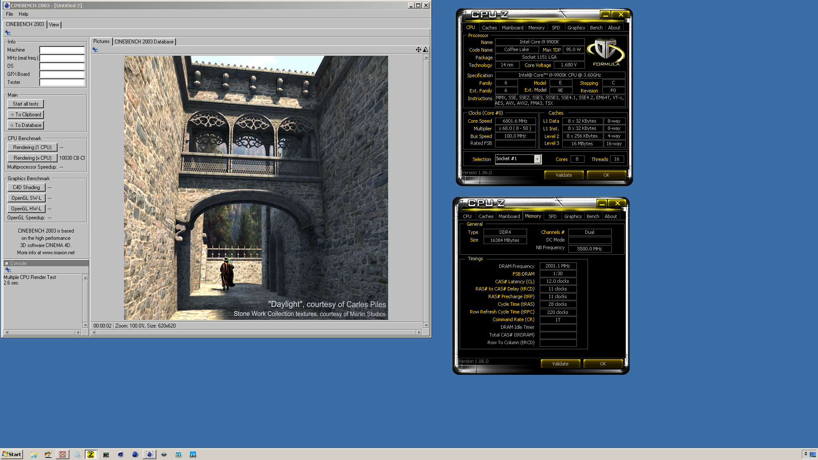This screenshot has height=460, width=818.
Task: Open the CINEBENCH 2003 Database tab
Action: 144,42
